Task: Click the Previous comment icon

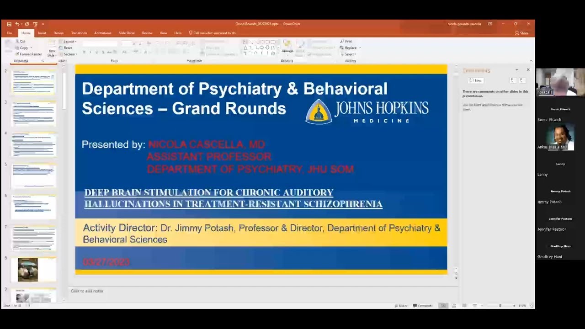Action: [x=512, y=80]
